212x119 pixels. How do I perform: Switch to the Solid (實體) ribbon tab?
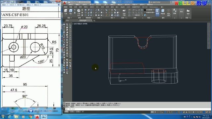pyautogui.click(x=71, y=7)
